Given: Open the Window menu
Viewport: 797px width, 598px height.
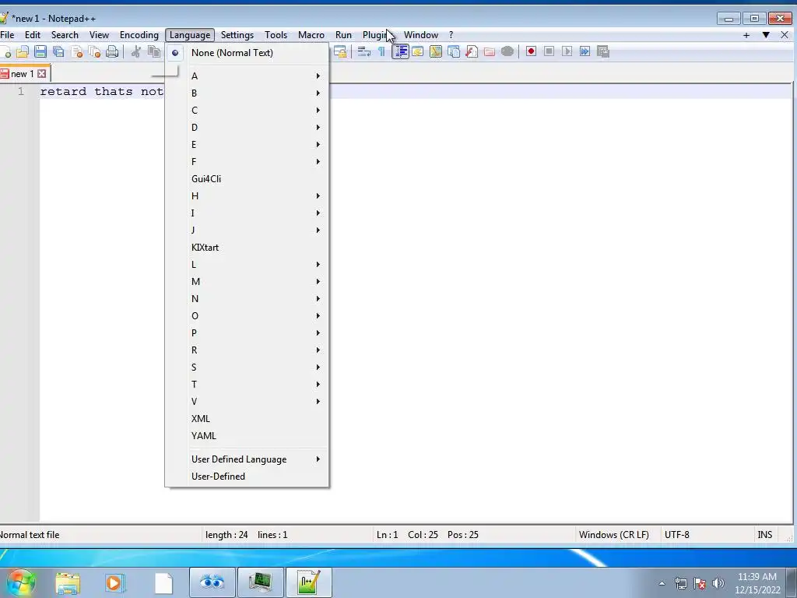Looking at the screenshot, I should pos(421,35).
